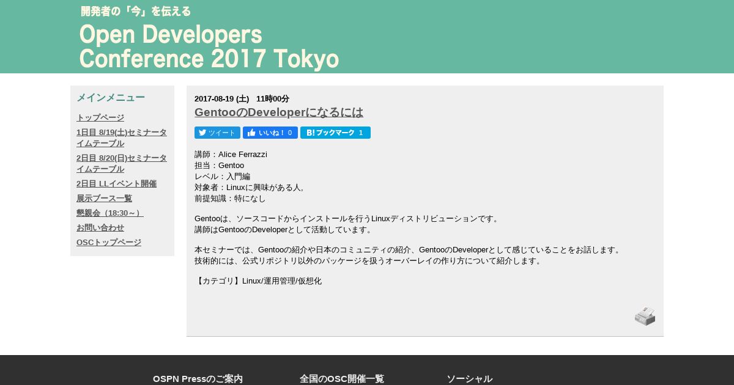The image size is (734, 385).
Task: Open the GentooのDeveloperになるには title link
Action: [x=279, y=112]
